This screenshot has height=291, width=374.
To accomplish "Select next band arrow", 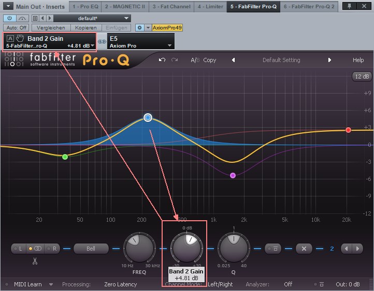I will click(357, 249).
